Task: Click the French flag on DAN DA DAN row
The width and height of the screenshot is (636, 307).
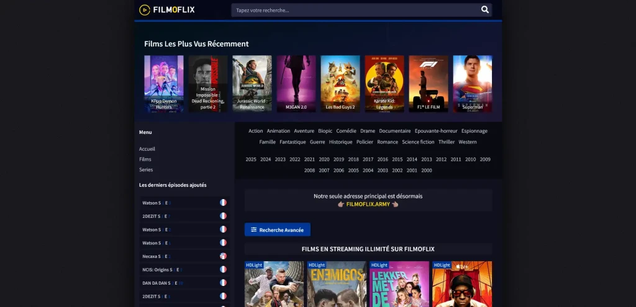Action: pos(223,283)
